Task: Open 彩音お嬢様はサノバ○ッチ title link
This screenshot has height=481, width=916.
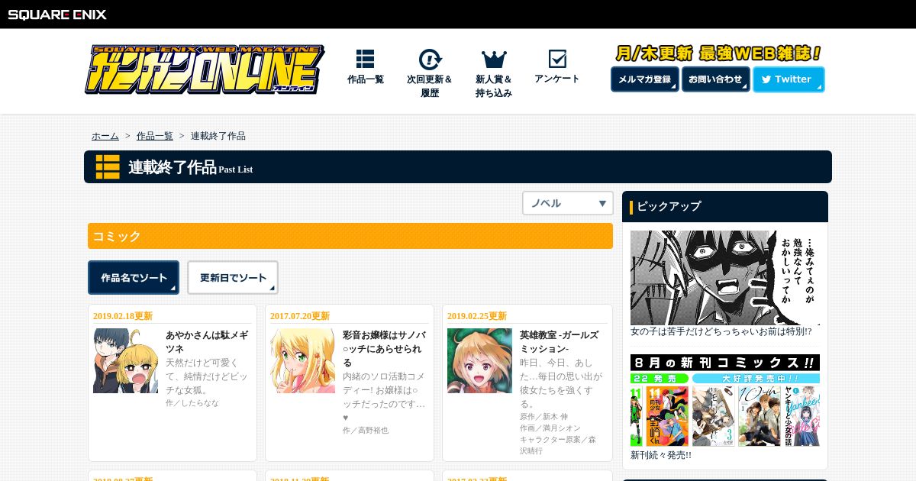Action: (385, 348)
